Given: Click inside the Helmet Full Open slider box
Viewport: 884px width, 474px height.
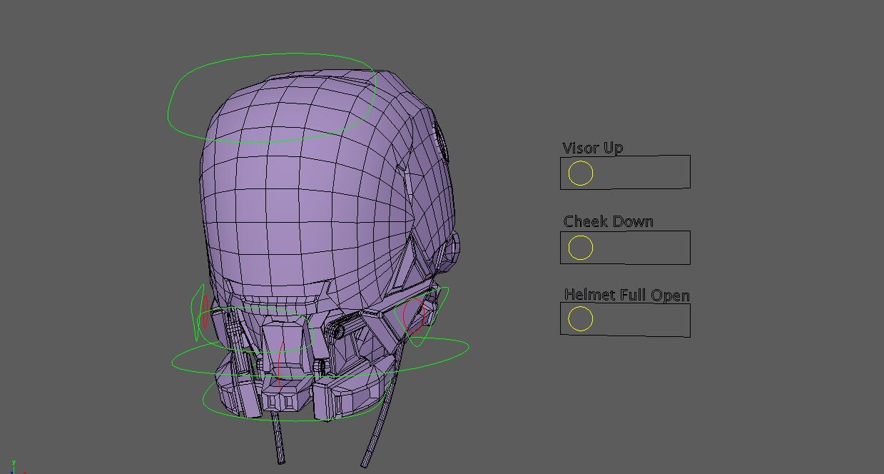Looking at the screenshot, I should pos(642,319).
